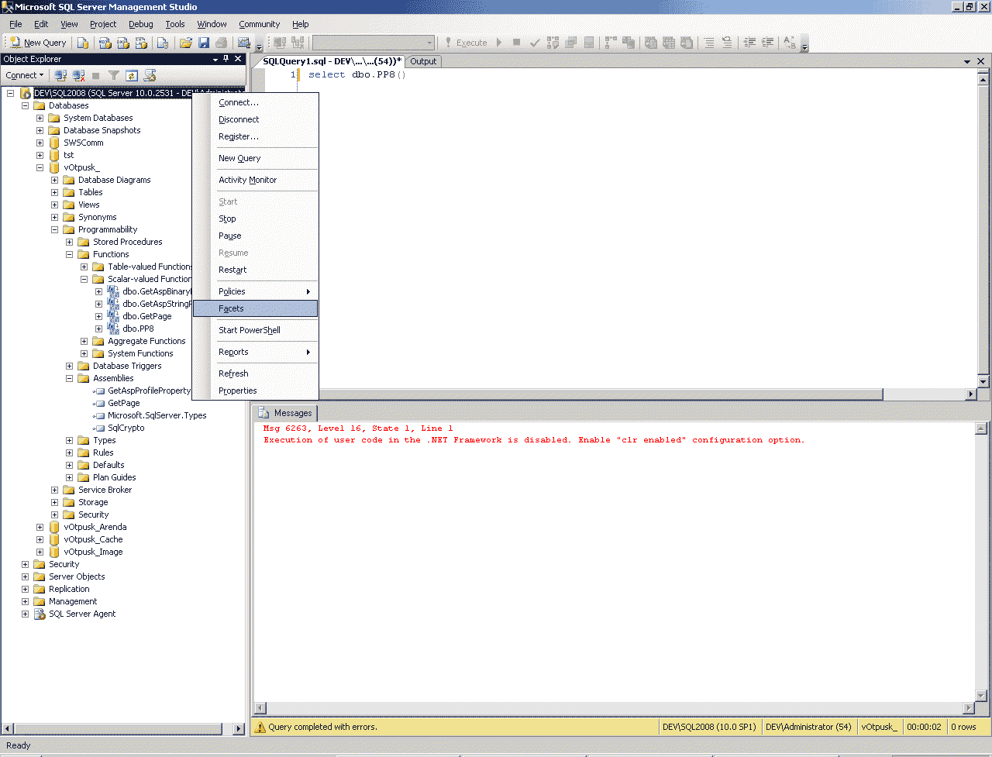The height and width of the screenshot is (757, 992).
Task: Click the Open File folder icon
Action: pyautogui.click(x=186, y=43)
